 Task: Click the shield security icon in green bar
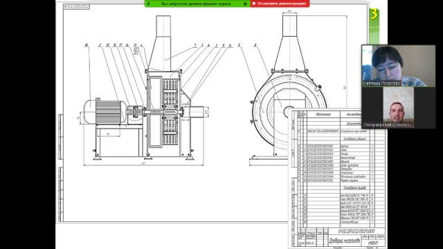click(x=245, y=3)
